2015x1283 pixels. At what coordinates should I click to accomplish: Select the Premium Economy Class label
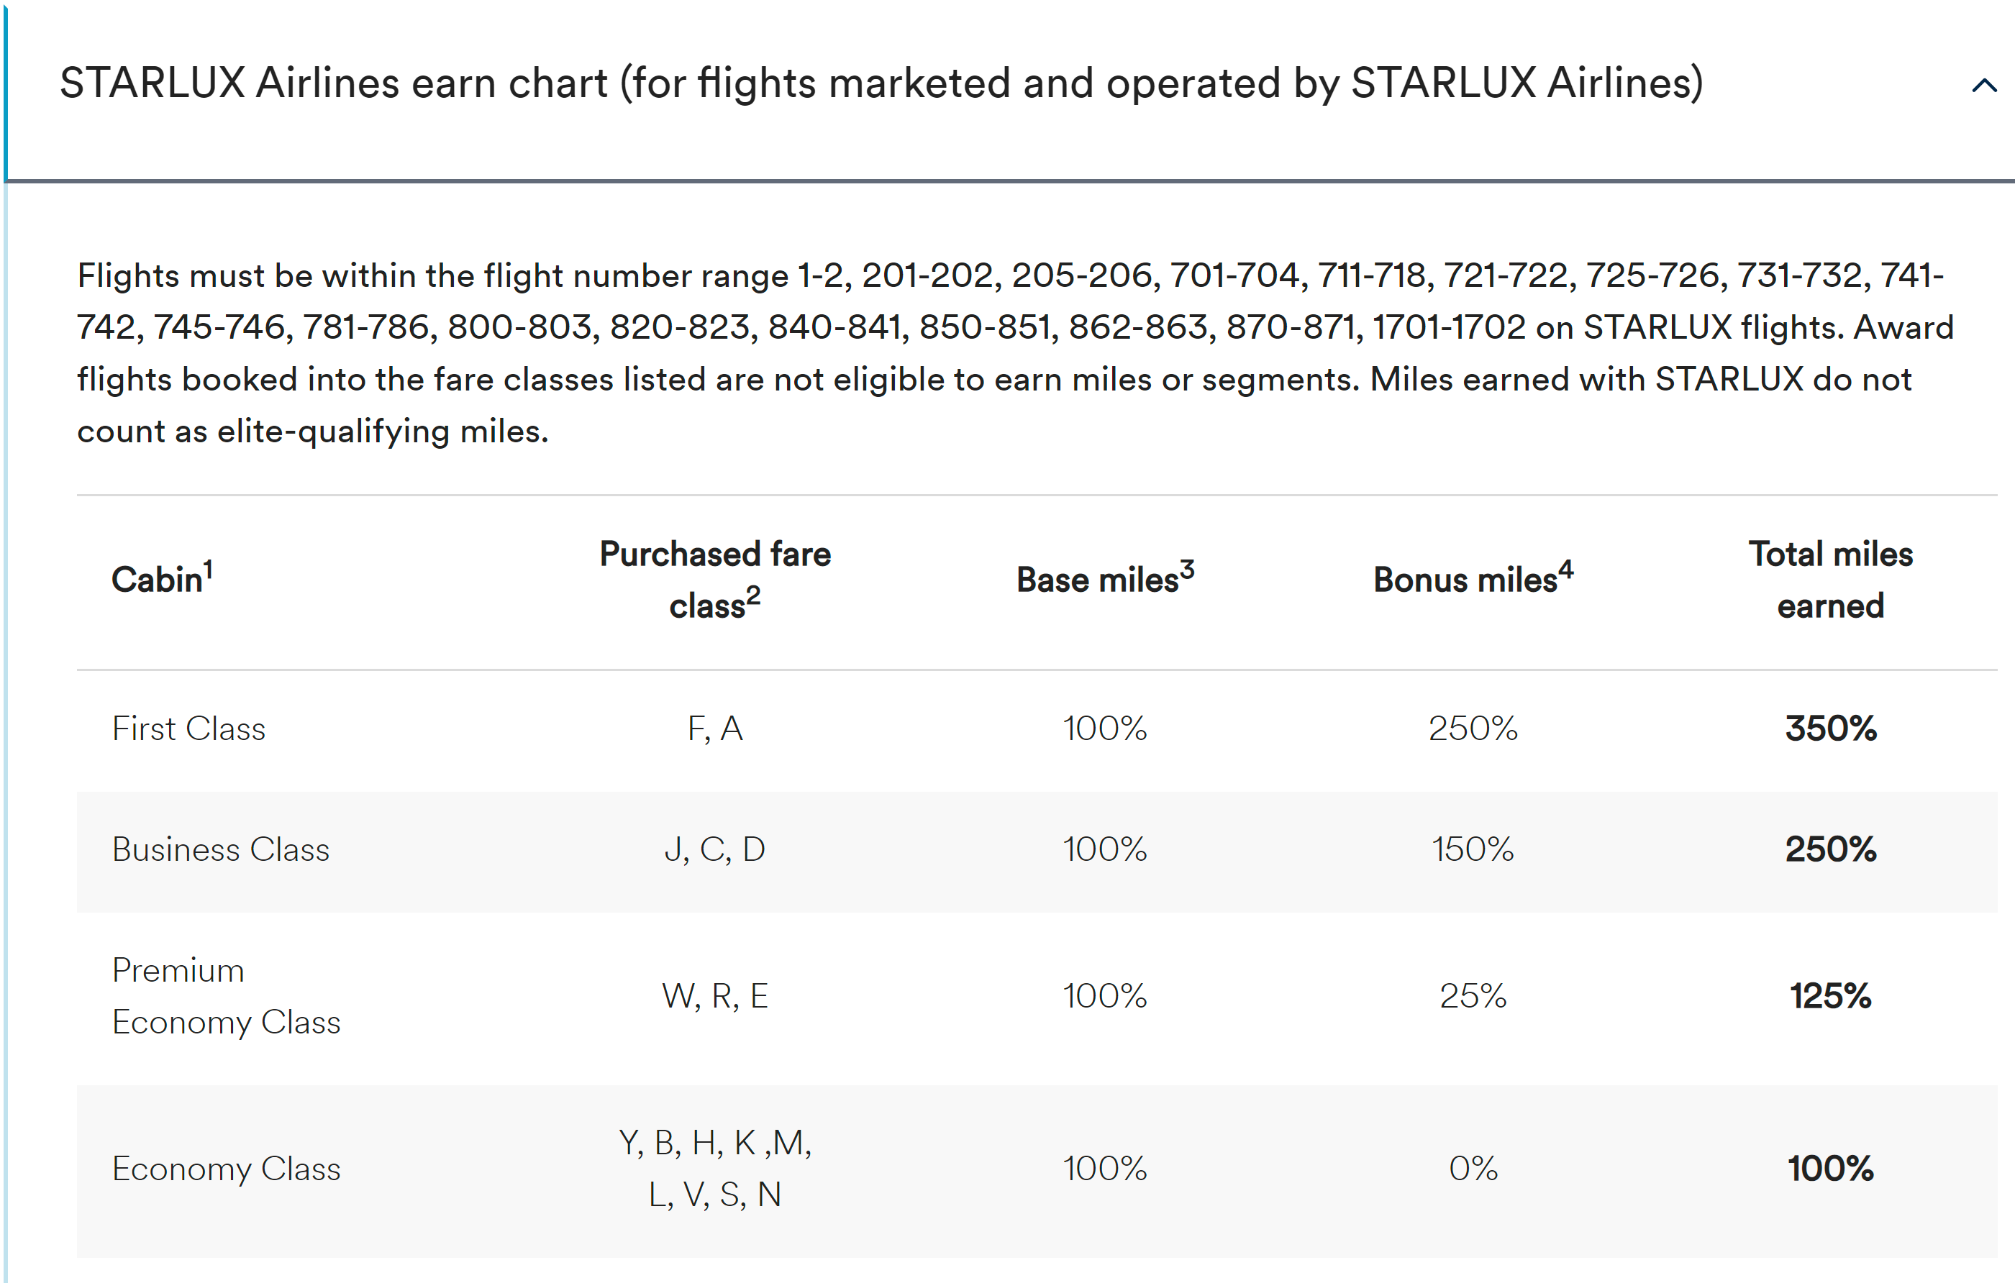click(x=226, y=996)
